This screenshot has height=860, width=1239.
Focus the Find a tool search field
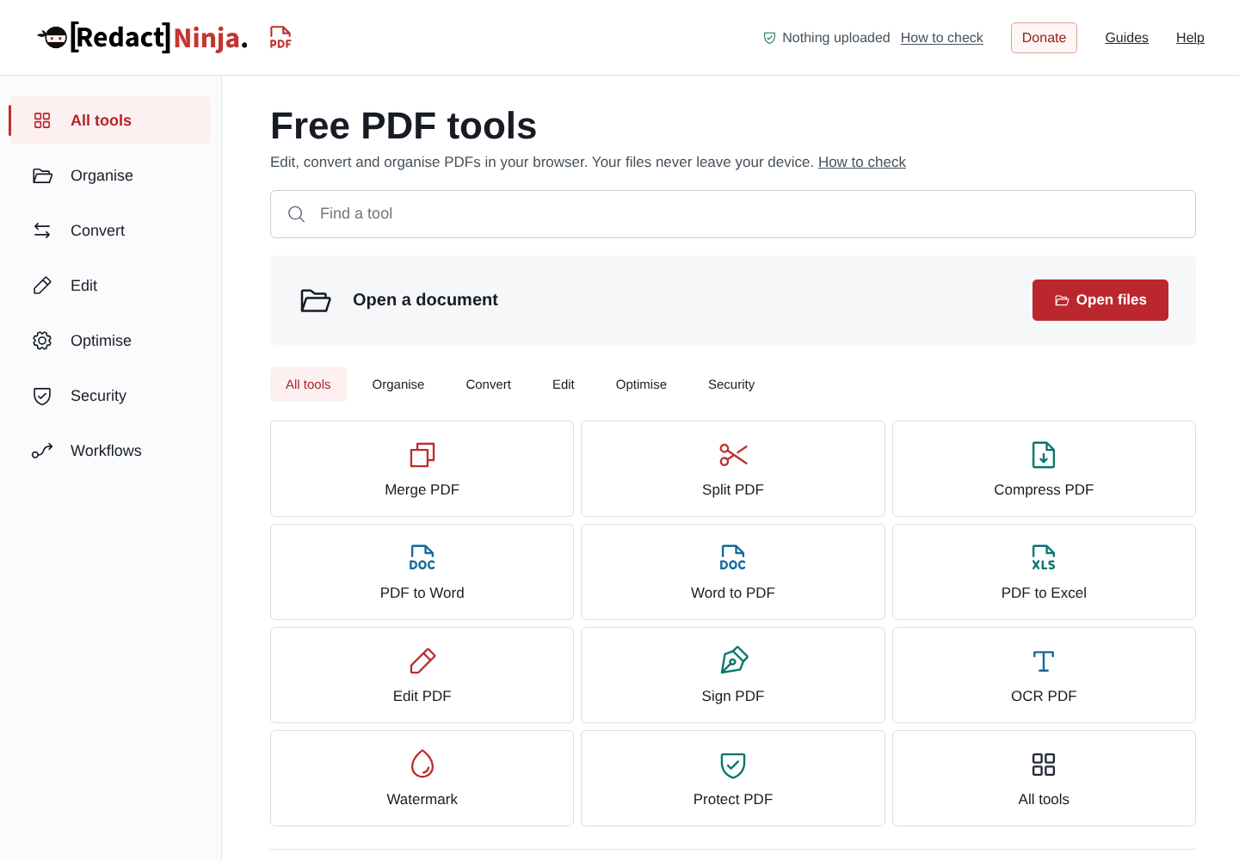(x=733, y=214)
